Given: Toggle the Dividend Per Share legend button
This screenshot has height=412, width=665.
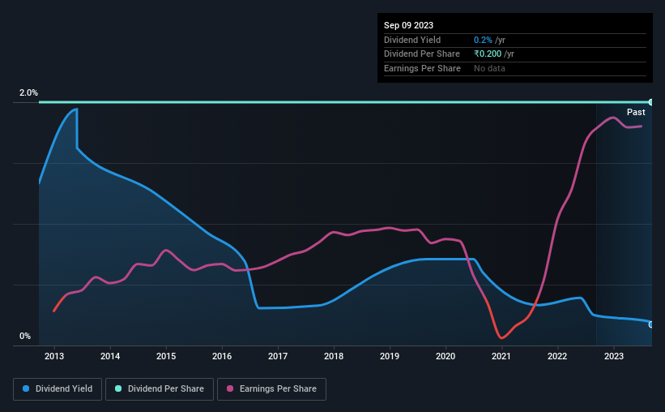Looking at the screenshot, I should point(160,389).
